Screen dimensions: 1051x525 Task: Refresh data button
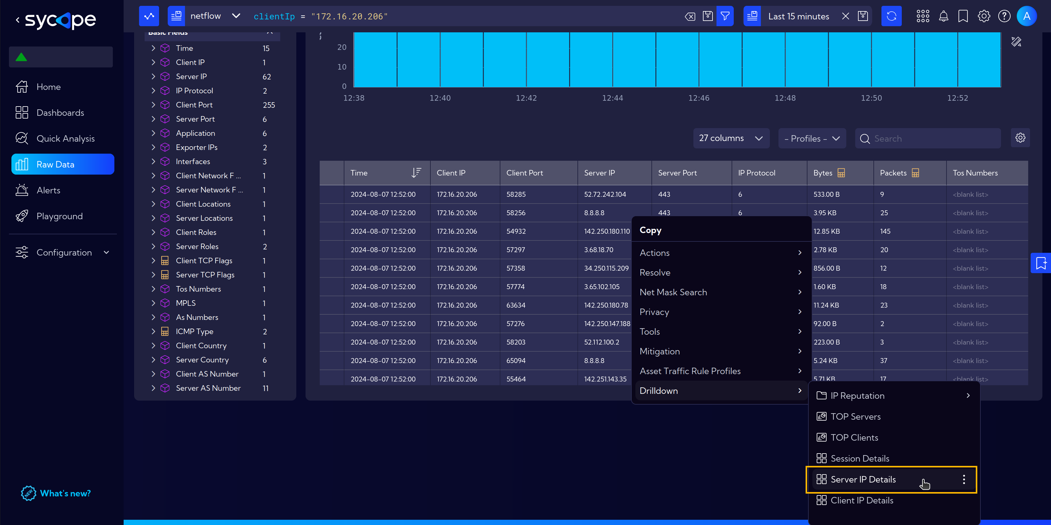(x=892, y=16)
